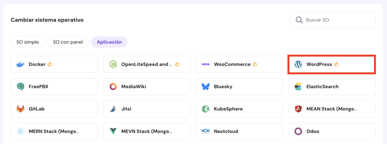387x144 pixels.
Task: Choose the Bluesky application card
Action: [x=239, y=87]
